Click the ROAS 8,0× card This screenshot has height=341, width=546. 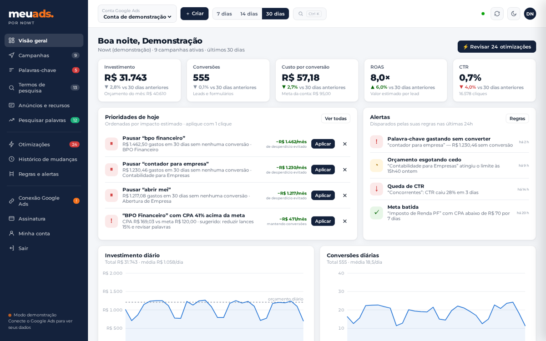click(x=405, y=80)
